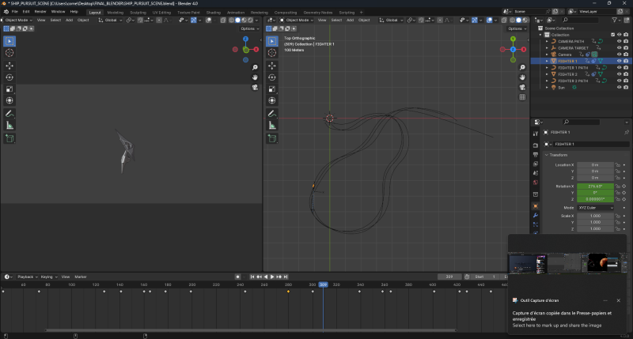This screenshot has width=633, height=339.
Task: Open the Tool properties tab
Action: tap(536, 134)
